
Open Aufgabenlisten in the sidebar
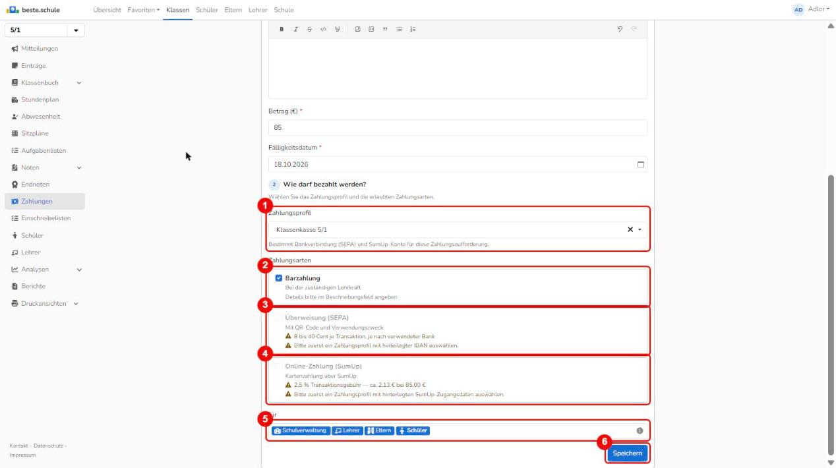pyautogui.click(x=45, y=150)
